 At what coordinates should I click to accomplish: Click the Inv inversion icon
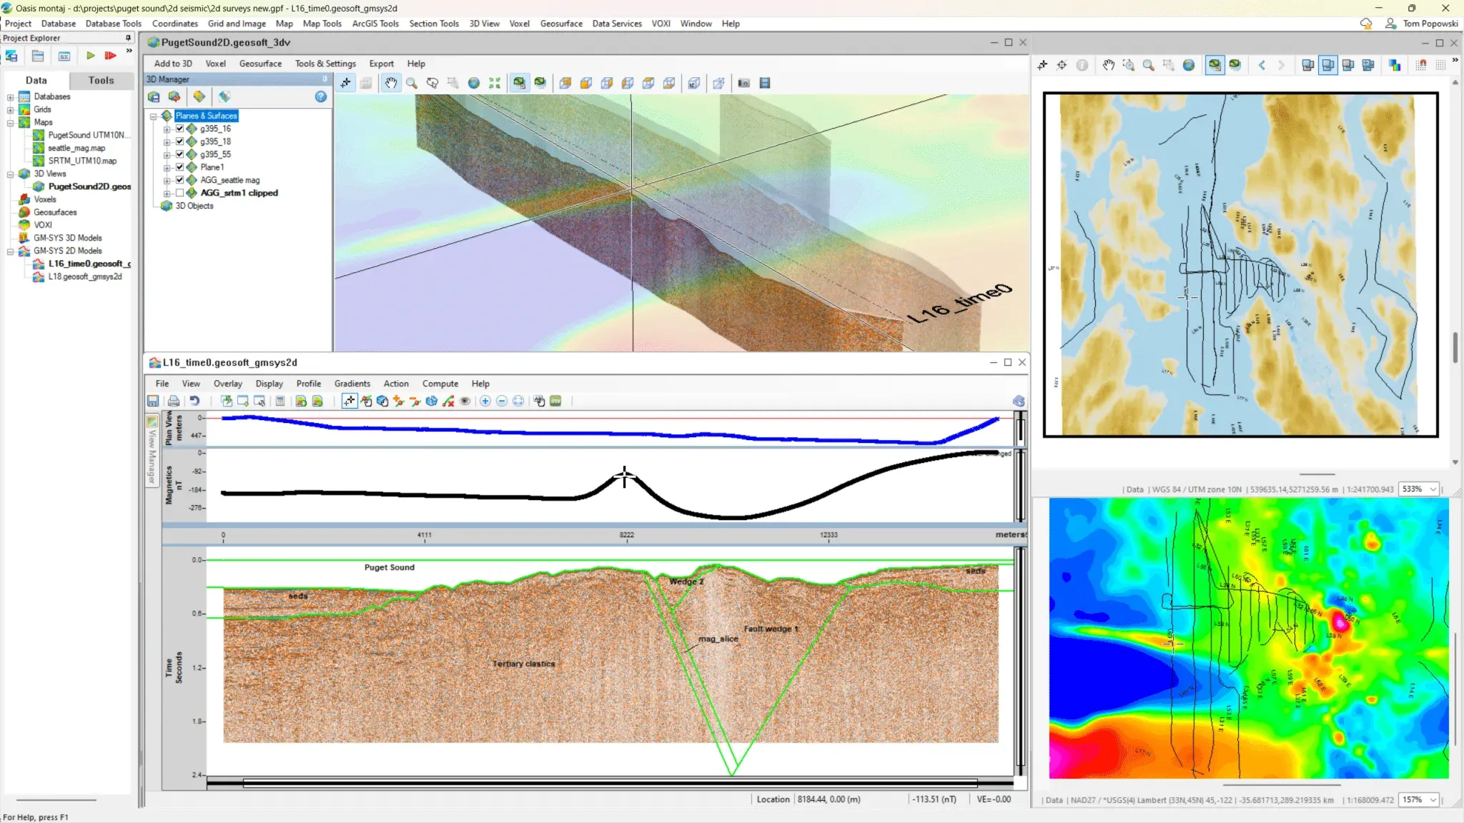point(556,401)
